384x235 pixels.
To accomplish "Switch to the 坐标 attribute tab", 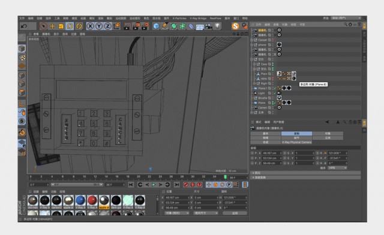I will click(x=296, y=134).
